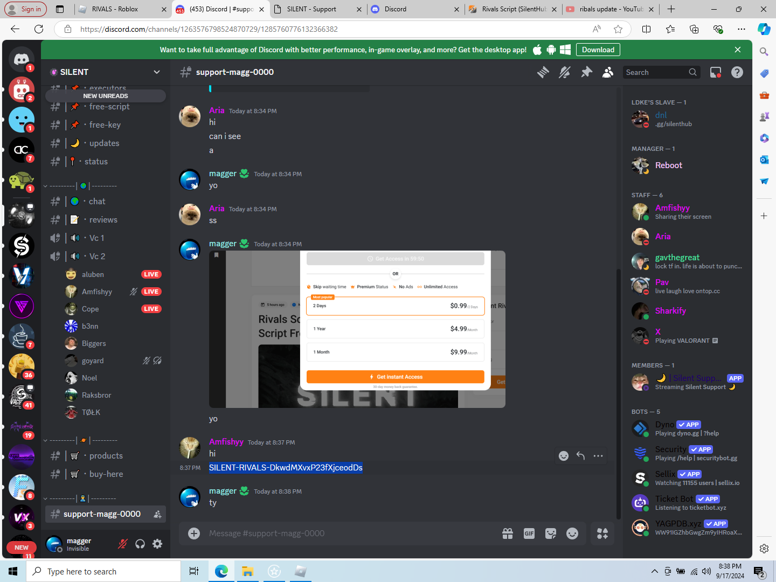Open Reboot profile in Manager list
The image size is (776, 582).
pyautogui.click(x=669, y=165)
